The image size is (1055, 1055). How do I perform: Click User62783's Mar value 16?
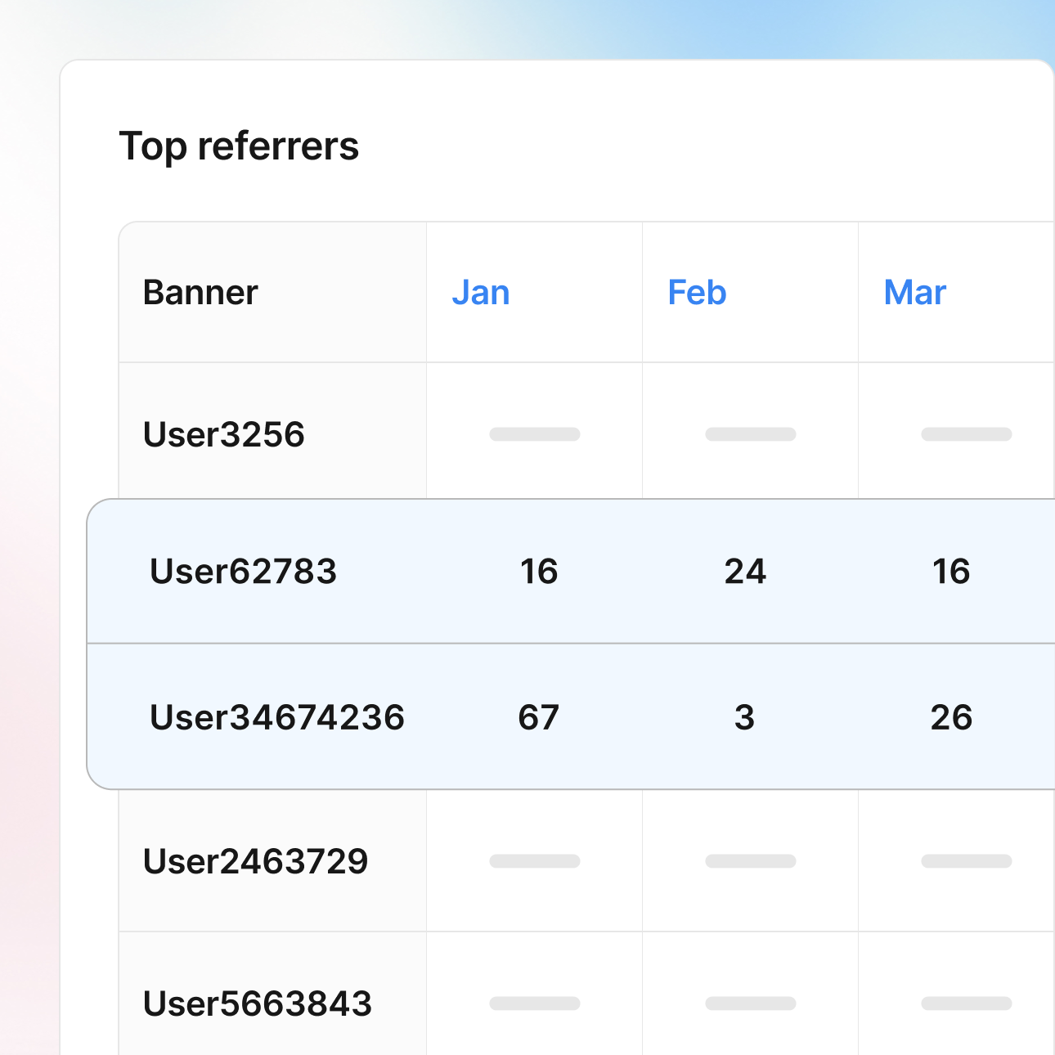951,572
